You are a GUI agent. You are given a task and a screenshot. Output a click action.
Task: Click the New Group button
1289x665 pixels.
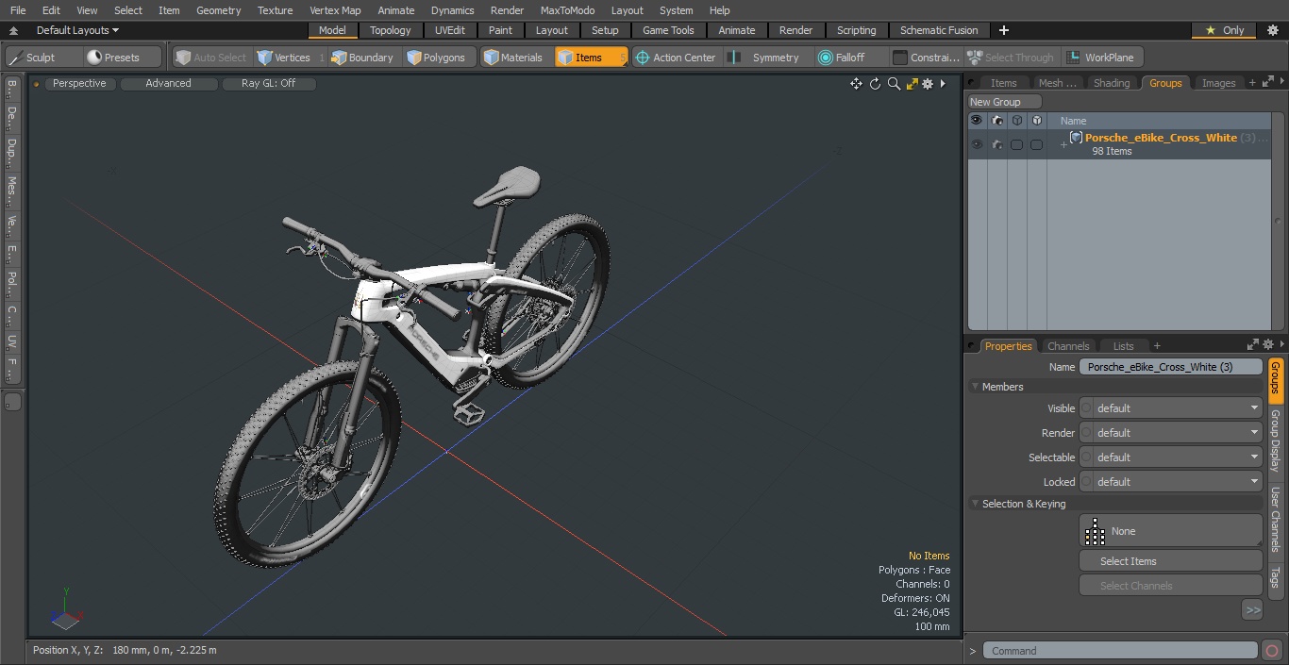(x=1004, y=102)
